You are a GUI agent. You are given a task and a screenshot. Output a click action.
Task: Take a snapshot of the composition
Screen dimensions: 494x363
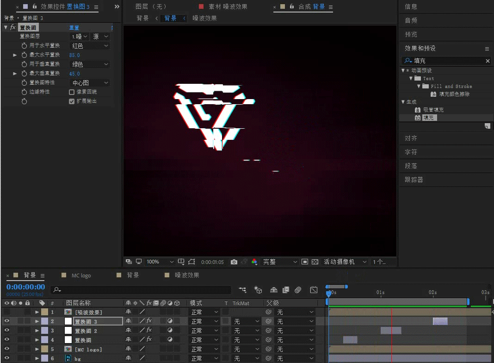234,261
